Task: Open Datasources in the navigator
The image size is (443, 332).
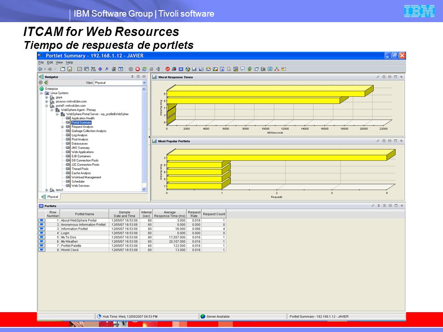Action: click(80, 144)
